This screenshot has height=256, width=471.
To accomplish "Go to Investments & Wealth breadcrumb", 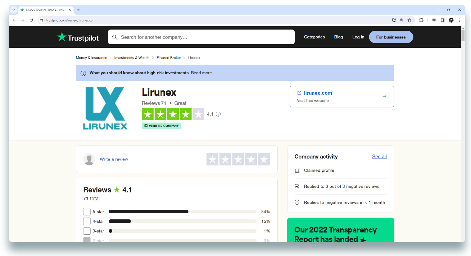I will click(132, 58).
